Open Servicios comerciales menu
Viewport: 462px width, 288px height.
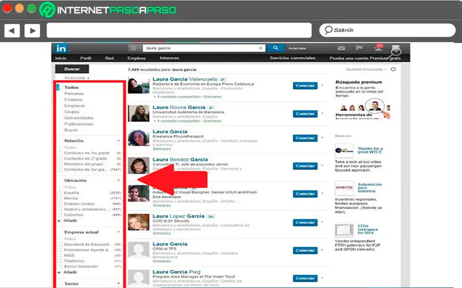(x=293, y=58)
